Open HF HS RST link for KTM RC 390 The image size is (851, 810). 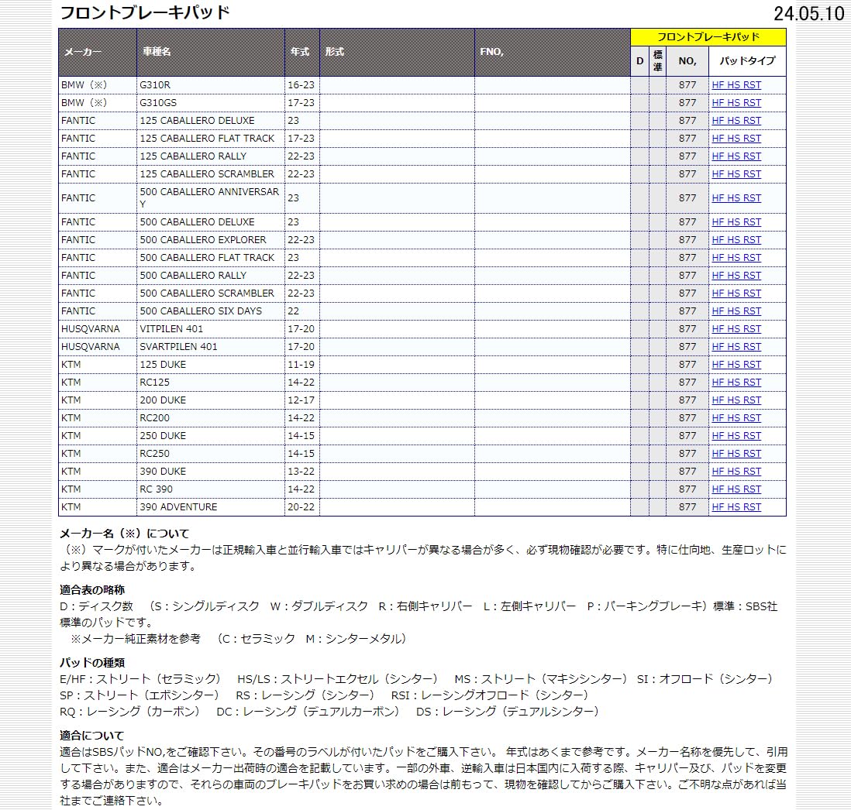[x=736, y=489]
